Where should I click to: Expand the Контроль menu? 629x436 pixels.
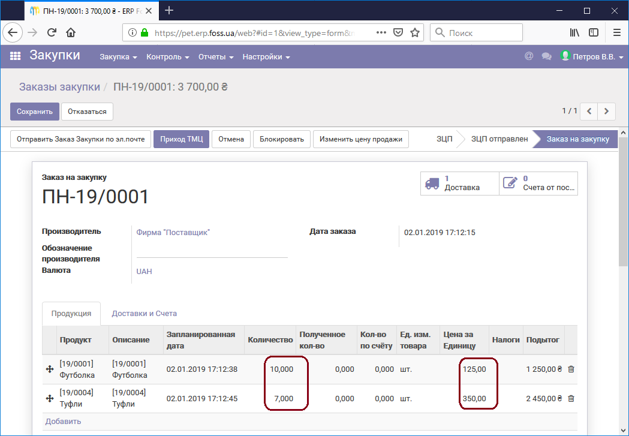[168, 57]
